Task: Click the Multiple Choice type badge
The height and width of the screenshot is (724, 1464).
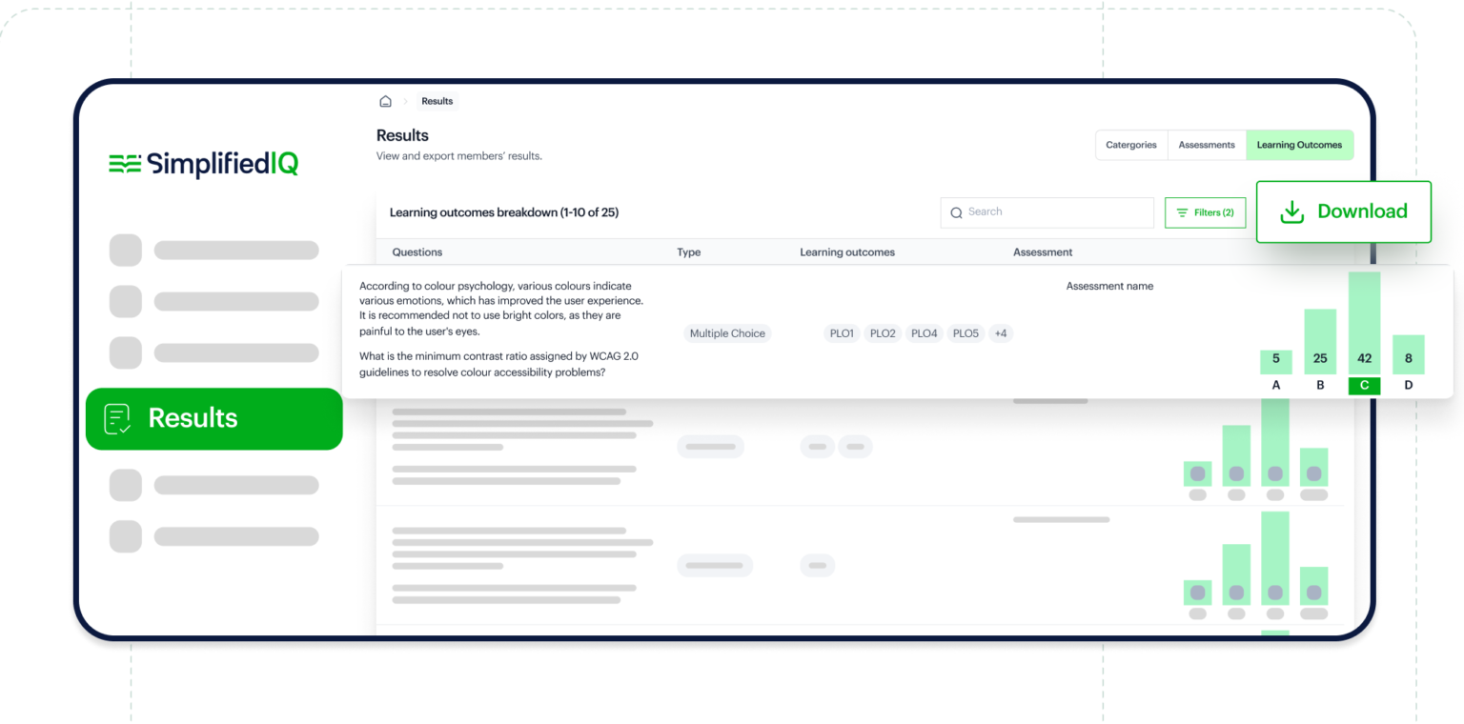Action: pos(727,333)
